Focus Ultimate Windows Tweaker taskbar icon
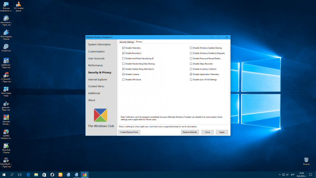The height and width of the screenshot is (178, 316). tap(84, 175)
